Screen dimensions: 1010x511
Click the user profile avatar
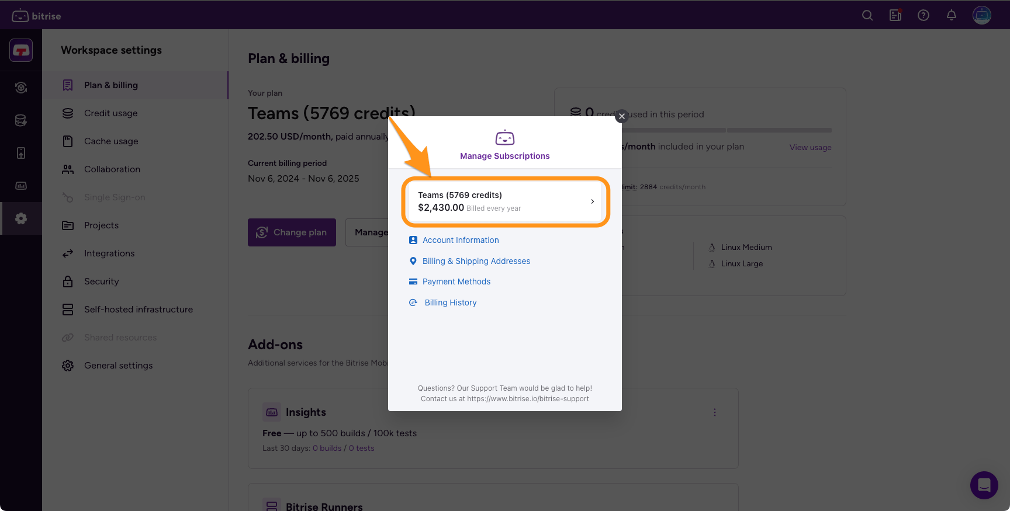981,15
